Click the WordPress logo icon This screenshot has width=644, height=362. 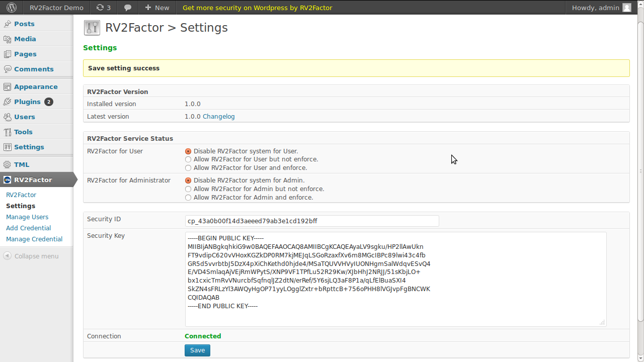tap(12, 8)
